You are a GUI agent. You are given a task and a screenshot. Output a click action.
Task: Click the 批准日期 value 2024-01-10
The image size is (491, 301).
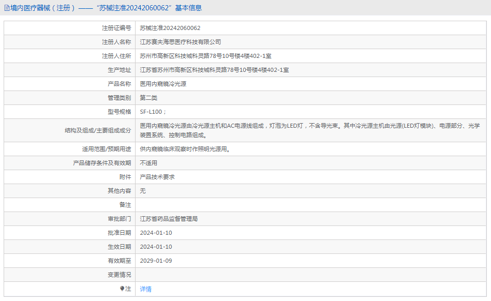[x=156, y=233]
